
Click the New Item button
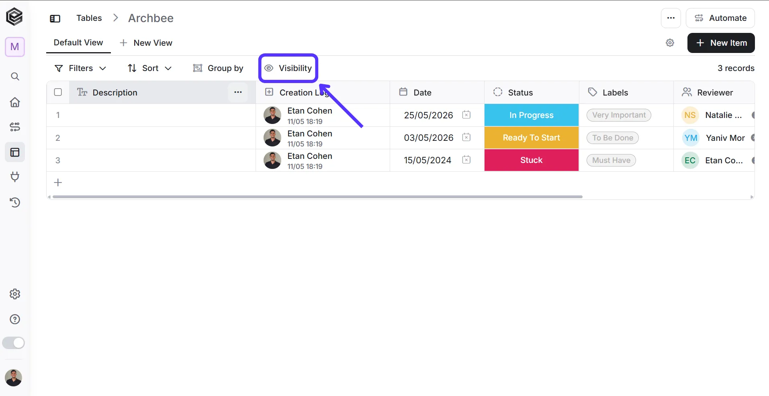(x=721, y=43)
